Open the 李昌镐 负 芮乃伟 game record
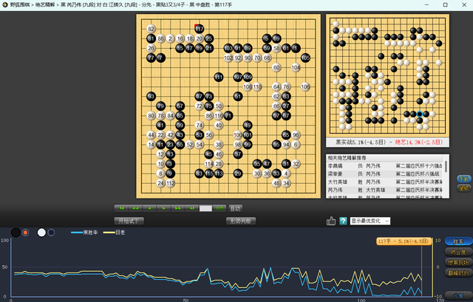The height and width of the screenshot is (302, 473). (x=384, y=167)
